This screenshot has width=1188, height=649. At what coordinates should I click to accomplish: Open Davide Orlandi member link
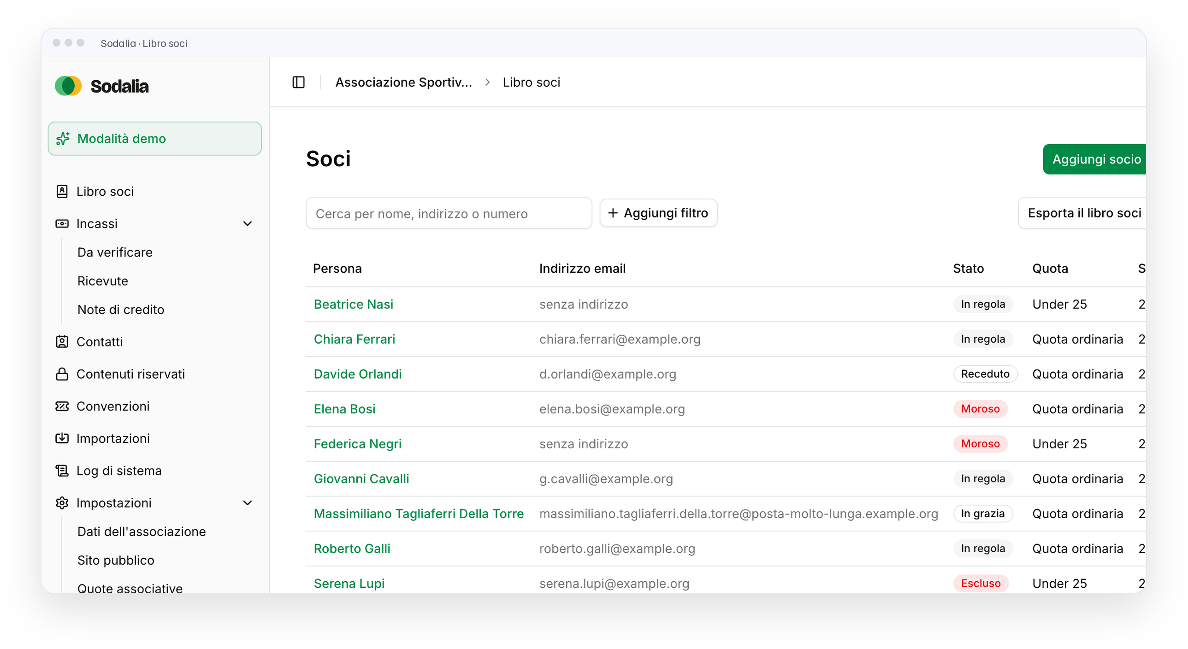click(357, 374)
